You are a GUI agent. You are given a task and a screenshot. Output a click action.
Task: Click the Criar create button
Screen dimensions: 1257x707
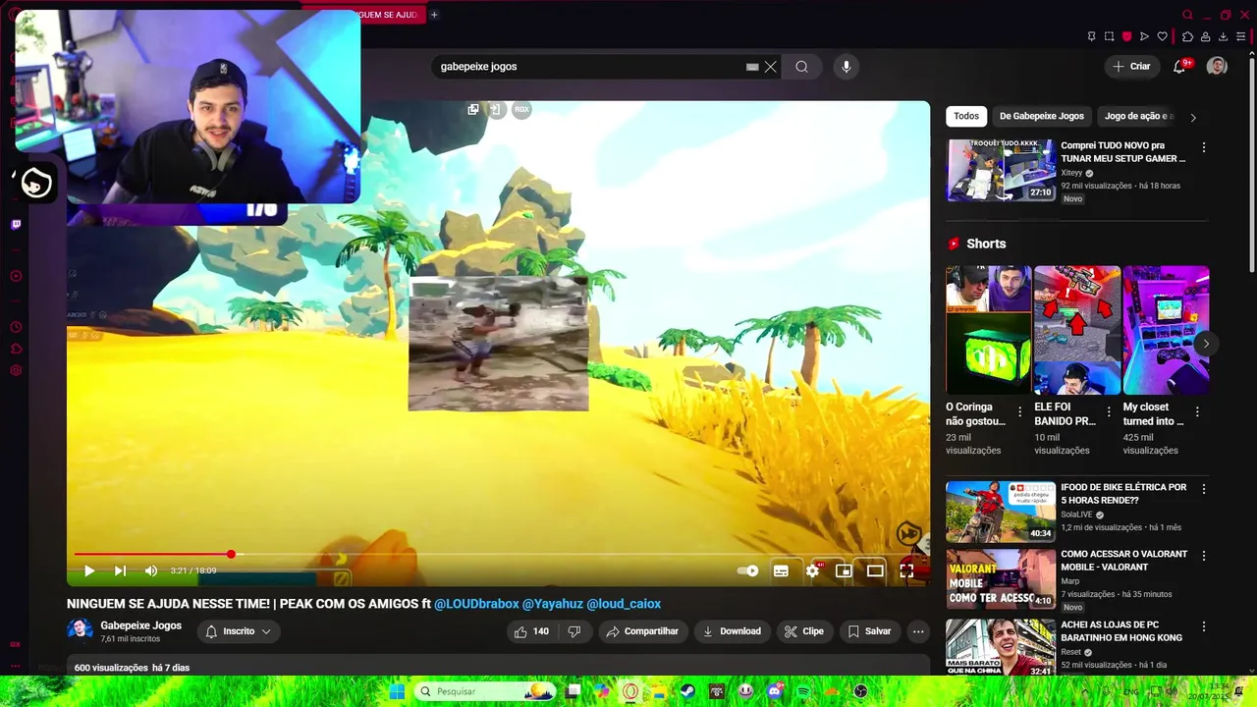click(x=1131, y=67)
